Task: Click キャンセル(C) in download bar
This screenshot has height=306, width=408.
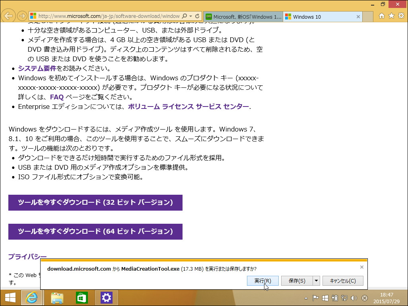Action: coord(343,281)
